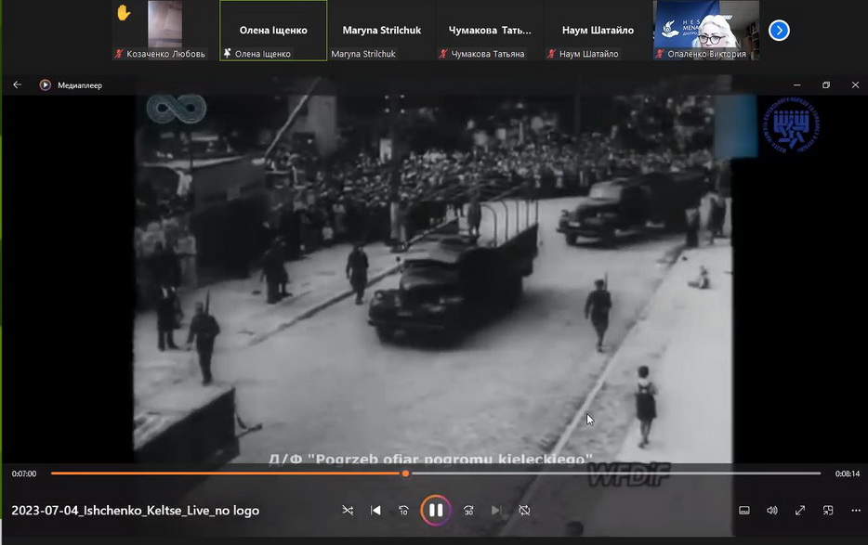Minimize the Медиаплеер window

pyautogui.click(x=797, y=84)
